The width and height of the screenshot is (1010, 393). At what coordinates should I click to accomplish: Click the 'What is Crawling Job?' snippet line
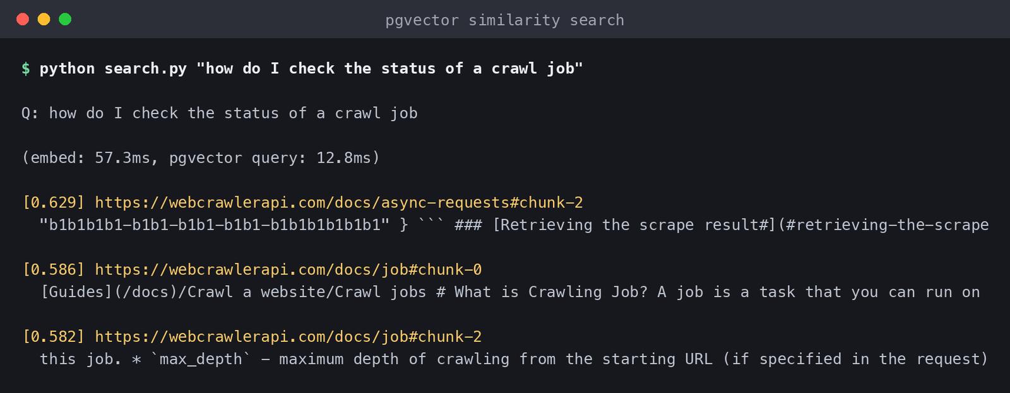click(x=510, y=292)
